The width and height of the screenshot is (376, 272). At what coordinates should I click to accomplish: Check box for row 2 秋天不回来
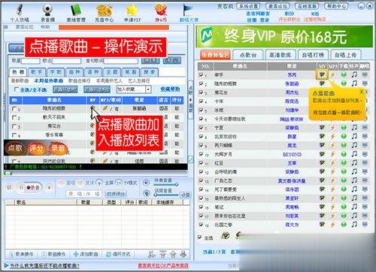(x=14, y=117)
